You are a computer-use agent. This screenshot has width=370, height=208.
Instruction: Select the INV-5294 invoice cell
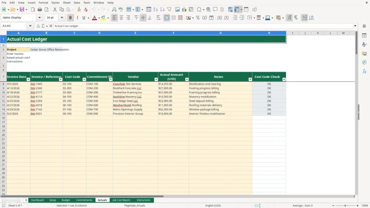click(46, 101)
